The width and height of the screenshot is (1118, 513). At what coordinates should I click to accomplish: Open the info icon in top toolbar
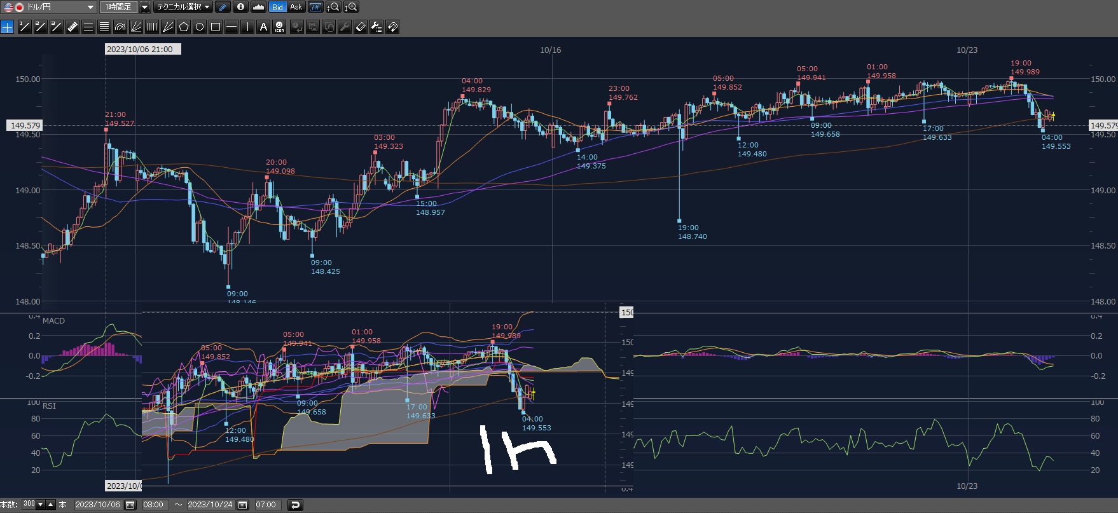coord(240,7)
